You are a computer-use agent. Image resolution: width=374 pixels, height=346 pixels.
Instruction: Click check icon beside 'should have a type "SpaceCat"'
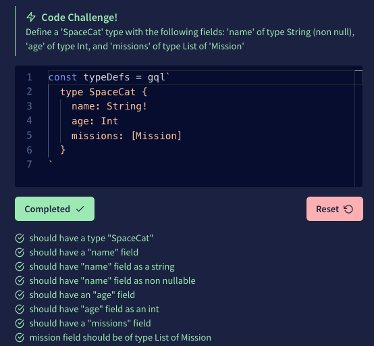tap(20, 239)
